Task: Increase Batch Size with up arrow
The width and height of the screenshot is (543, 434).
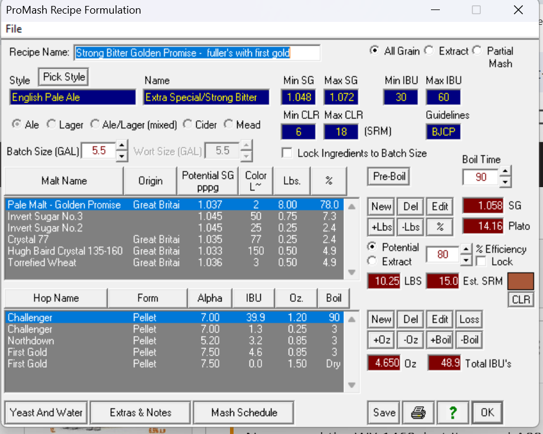Action: point(122,145)
